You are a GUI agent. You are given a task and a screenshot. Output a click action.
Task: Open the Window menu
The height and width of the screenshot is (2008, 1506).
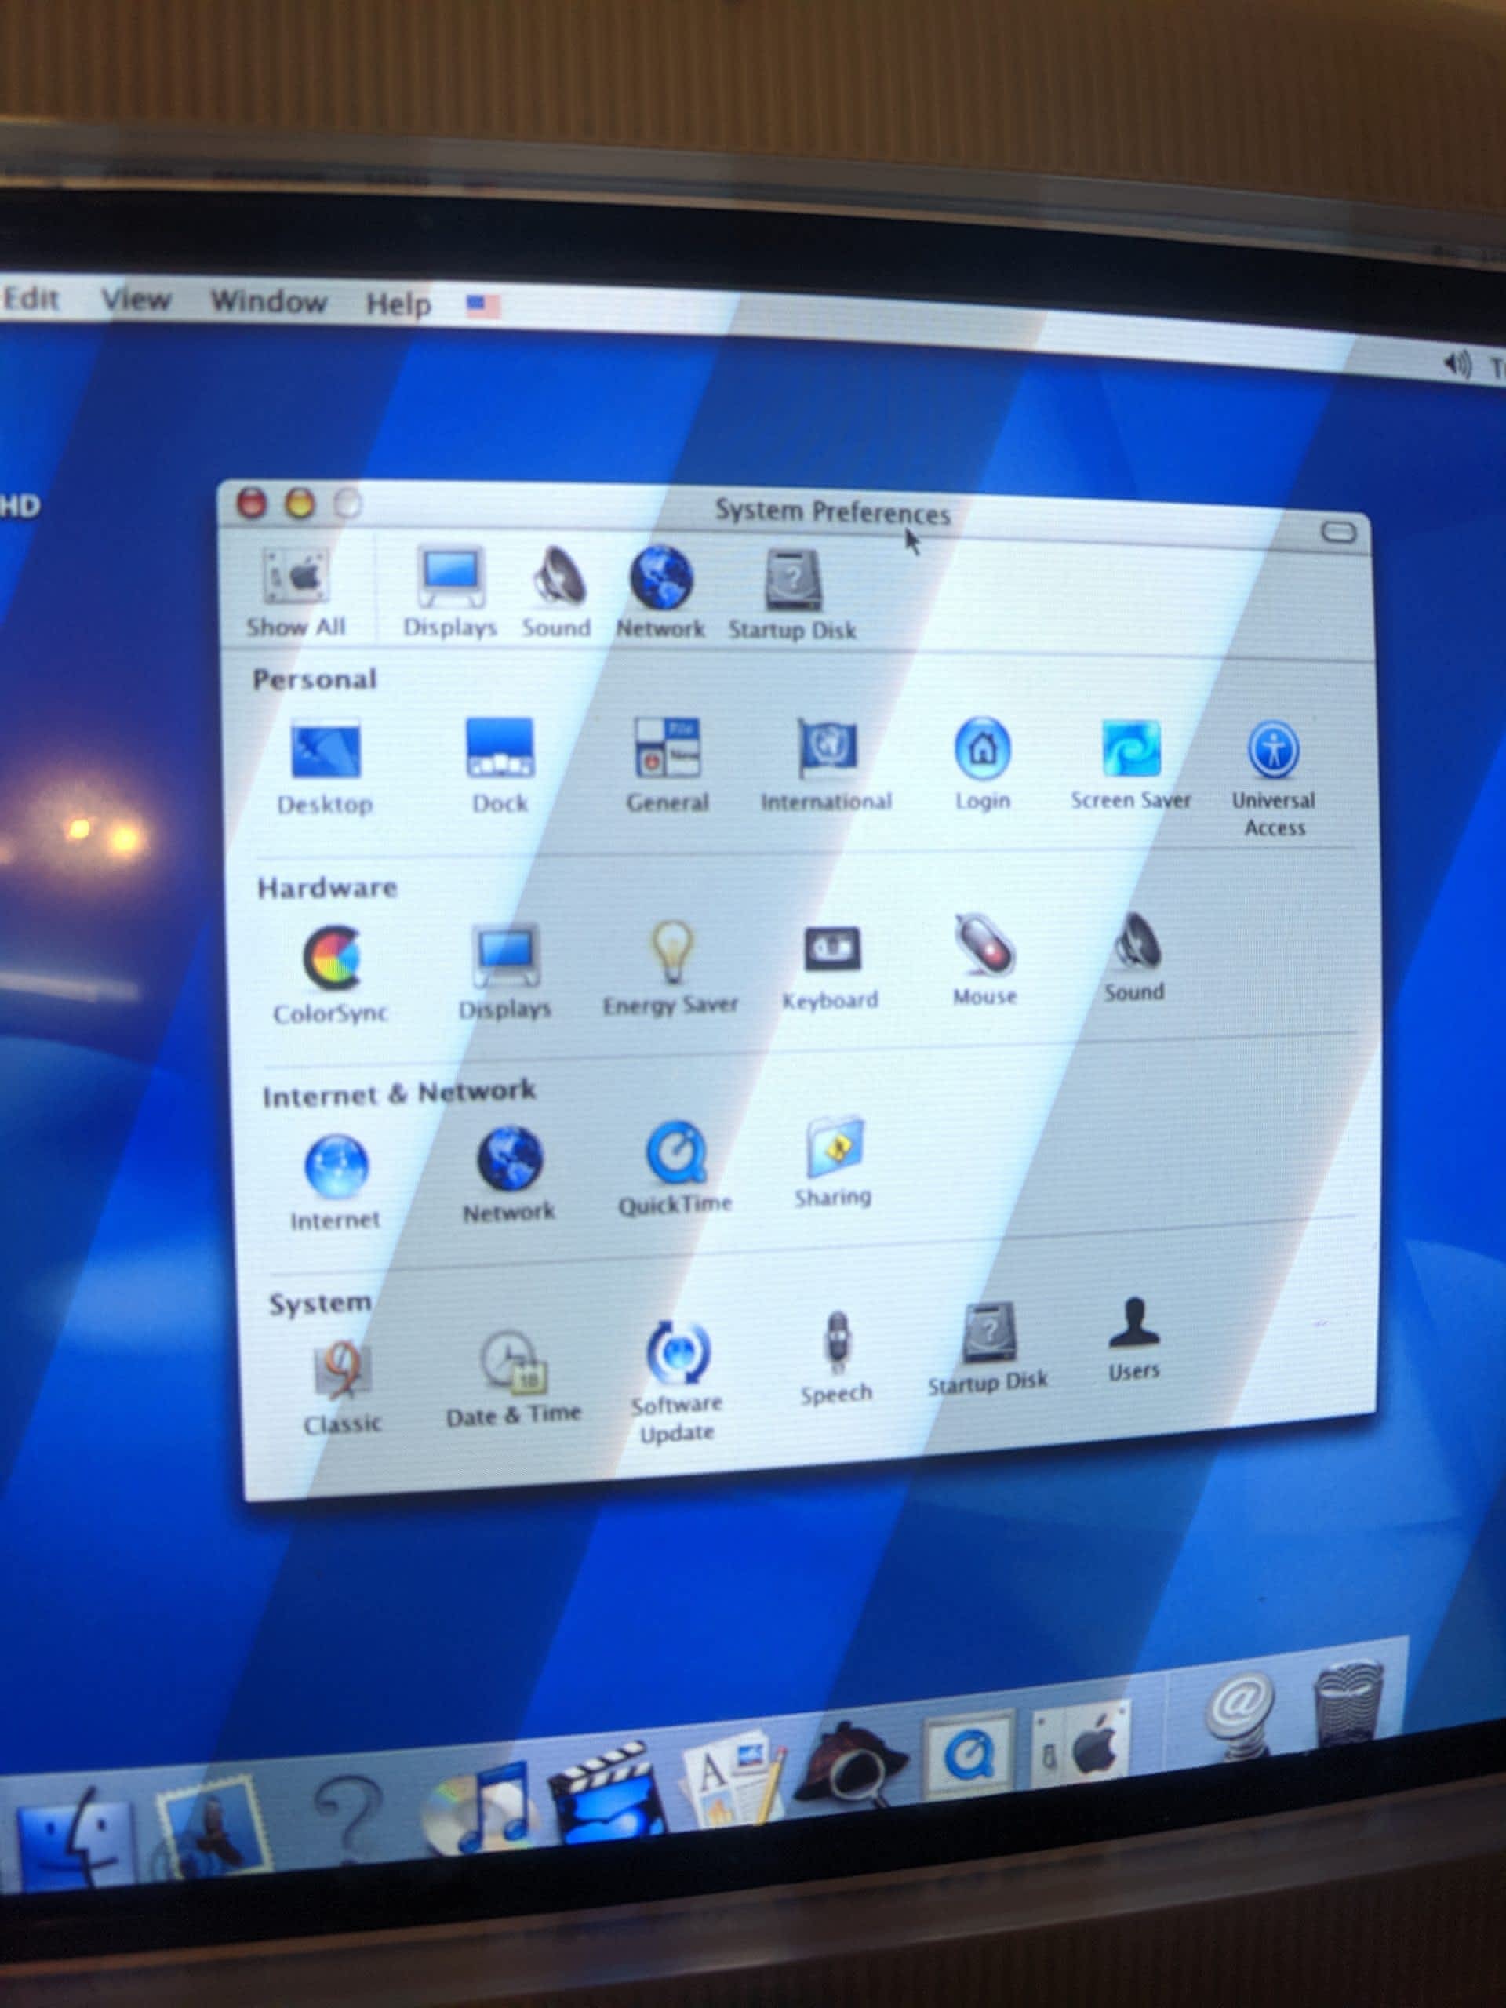(x=269, y=301)
